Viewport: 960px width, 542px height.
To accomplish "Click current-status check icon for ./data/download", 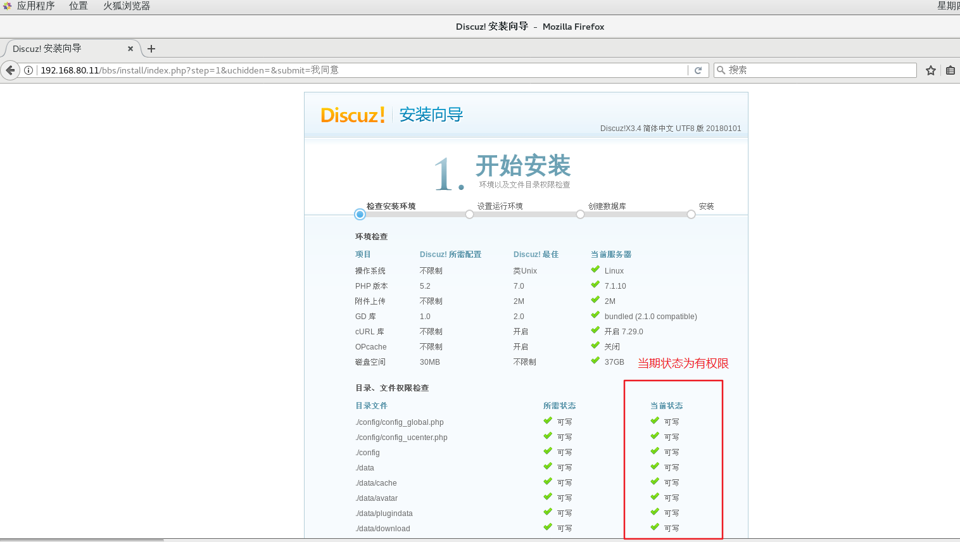I will click(655, 527).
